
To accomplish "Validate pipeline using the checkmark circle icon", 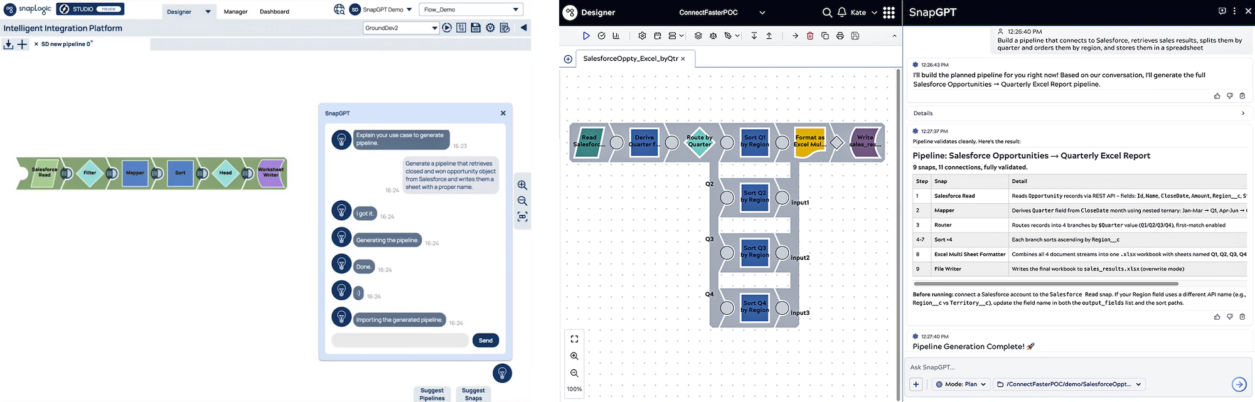I will pyautogui.click(x=602, y=36).
